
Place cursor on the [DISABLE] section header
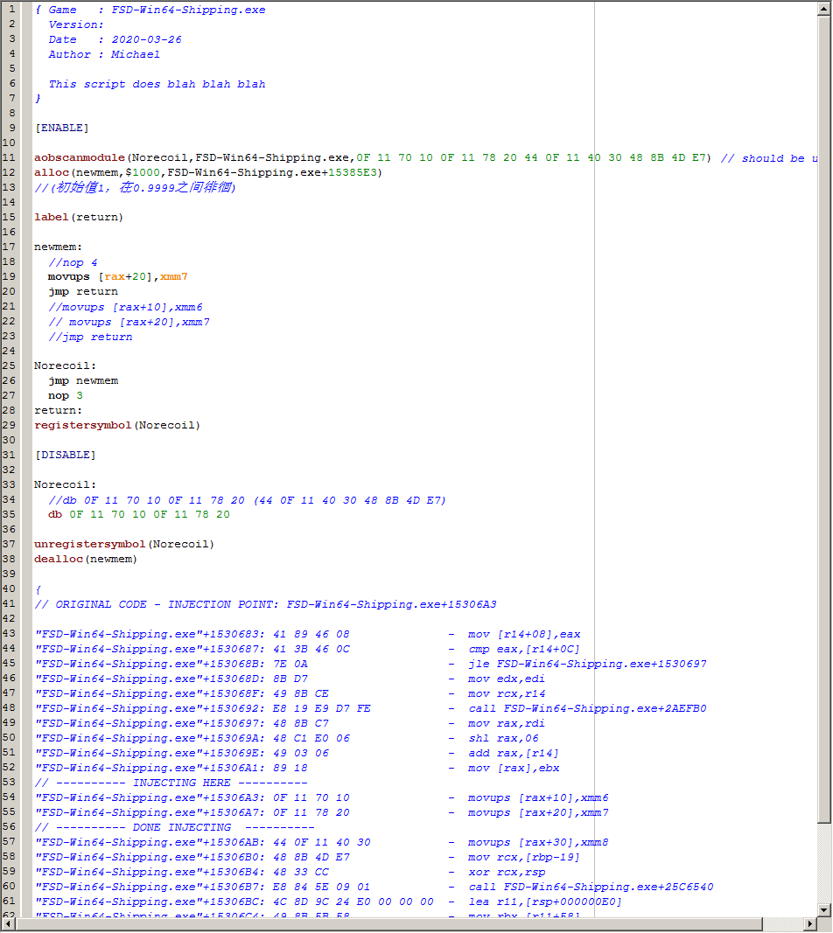[65, 455]
